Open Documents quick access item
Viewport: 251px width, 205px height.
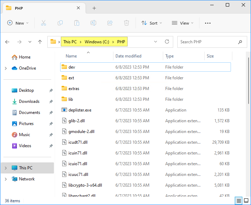pos(26,113)
